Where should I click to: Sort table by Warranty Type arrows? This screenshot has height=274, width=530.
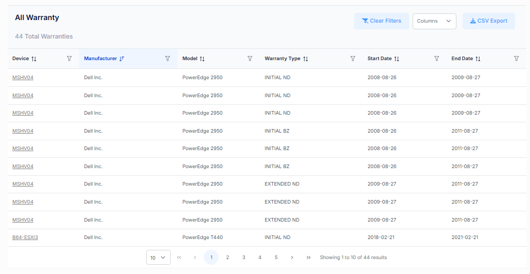coord(306,59)
